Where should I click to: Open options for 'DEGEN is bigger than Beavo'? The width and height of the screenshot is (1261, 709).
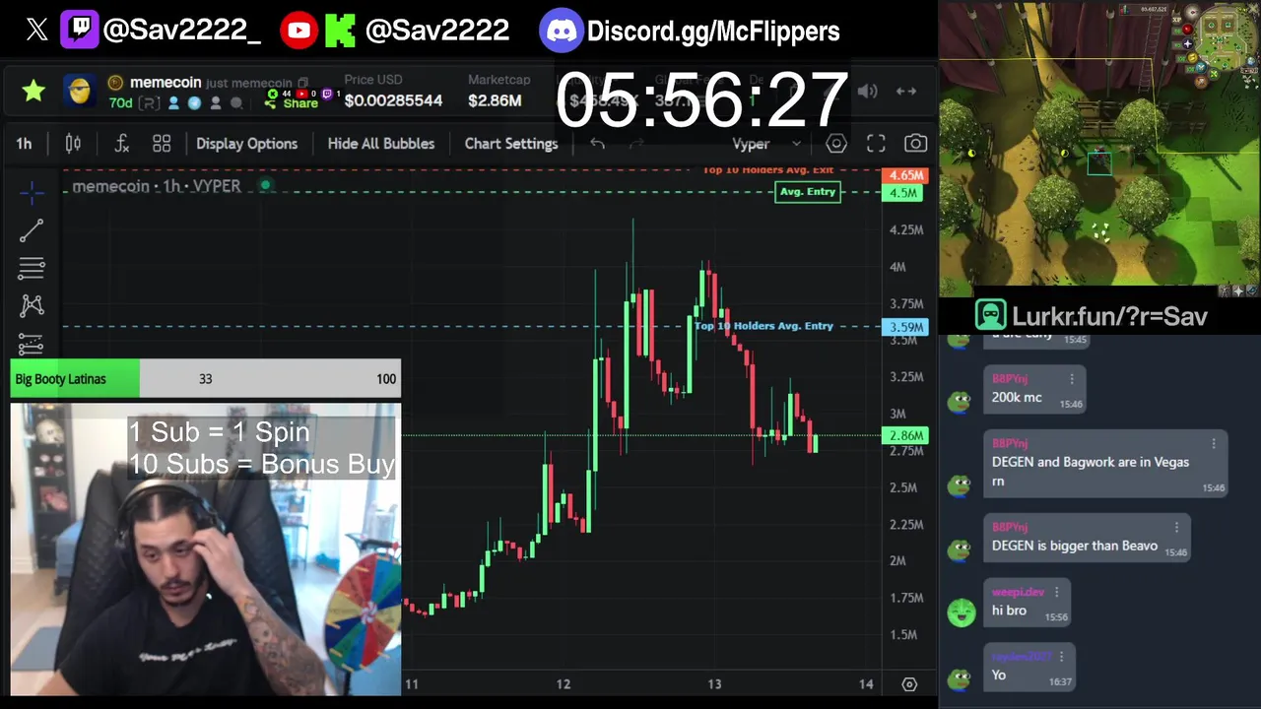tap(1176, 528)
